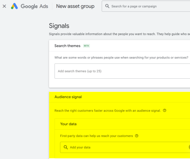Select the Search themes card header
The image size is (190, 159).
pos(67,46)
